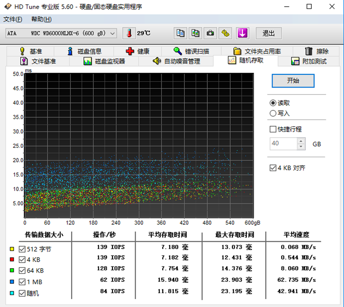
Task: Open the 文件夹占用率 tab
Action: point(257,51)
